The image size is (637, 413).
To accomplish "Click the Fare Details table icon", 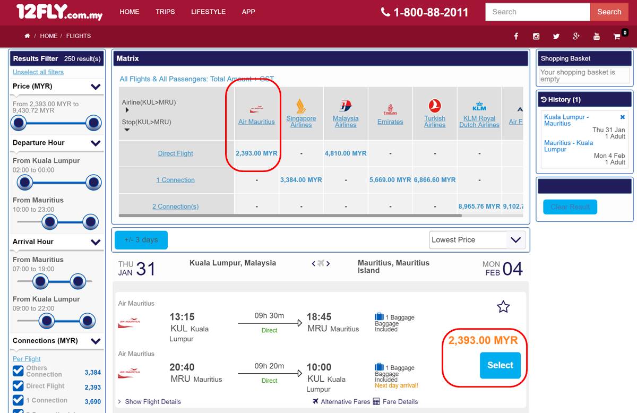I will click(376, 401).
